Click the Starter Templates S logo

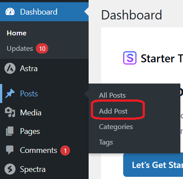tap(130, 58)
